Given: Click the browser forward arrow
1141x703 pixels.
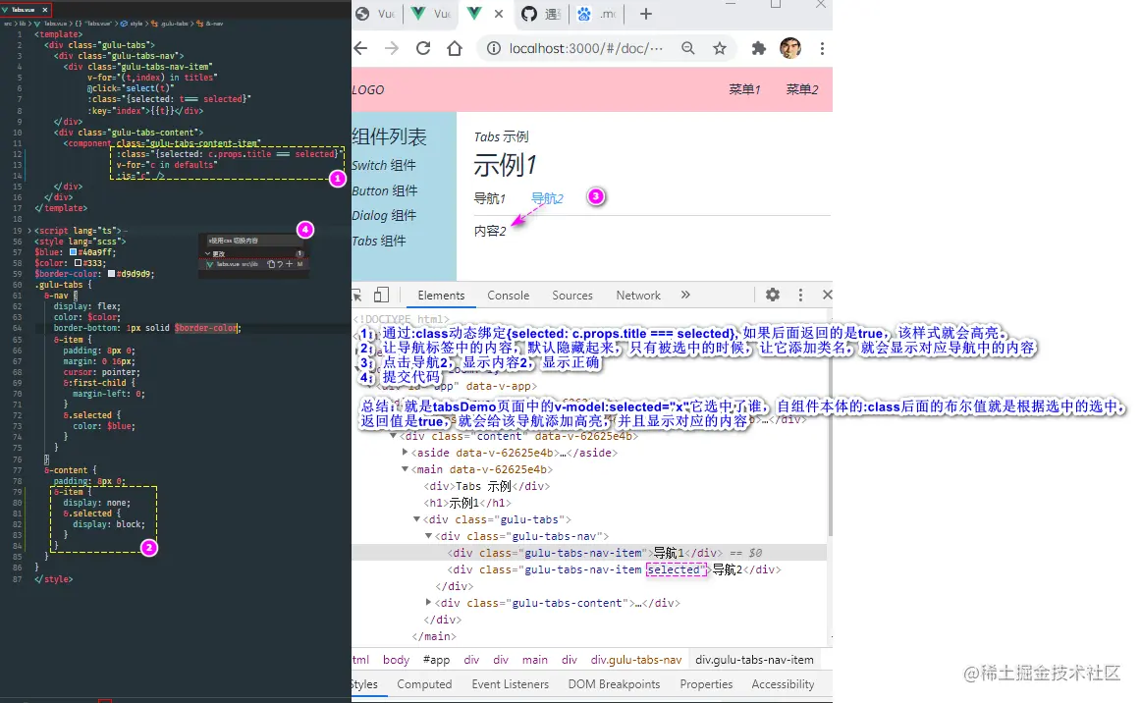Looking at the screenshot, I should [x=392, y=49].
